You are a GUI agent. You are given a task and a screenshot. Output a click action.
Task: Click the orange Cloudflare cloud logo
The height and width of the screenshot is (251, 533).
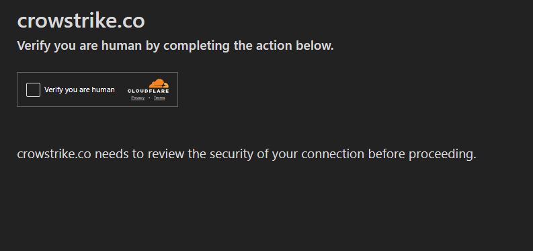click(x=159, y=83)
